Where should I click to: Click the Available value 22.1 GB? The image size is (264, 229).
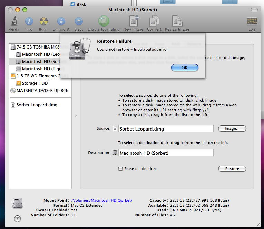[199, 205]
